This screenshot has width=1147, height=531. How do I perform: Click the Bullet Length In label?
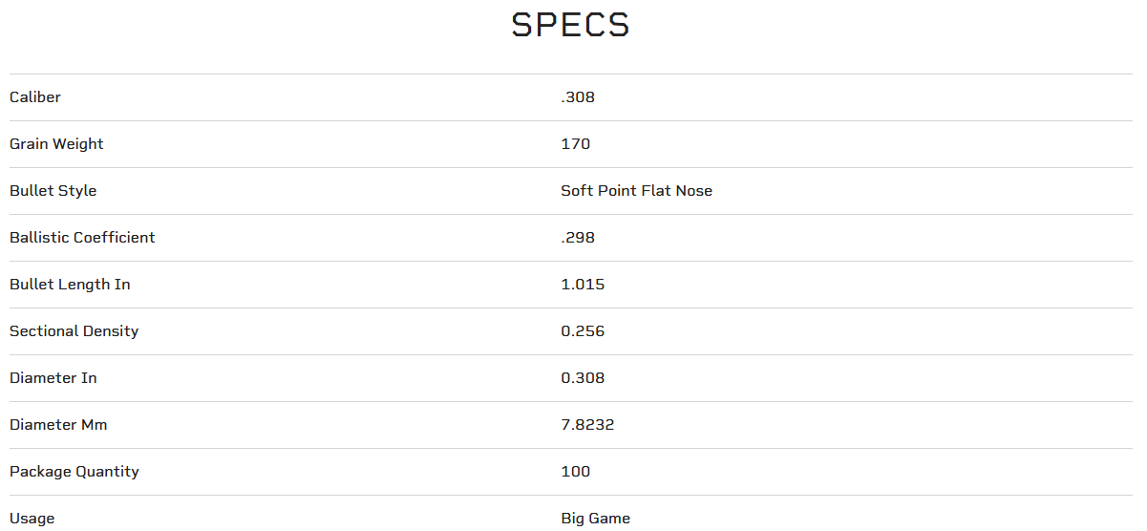70,285
